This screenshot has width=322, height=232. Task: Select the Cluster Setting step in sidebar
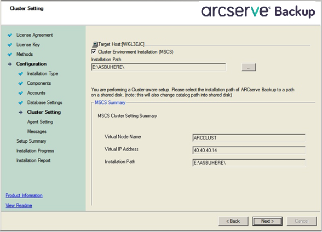click(44, 112)
